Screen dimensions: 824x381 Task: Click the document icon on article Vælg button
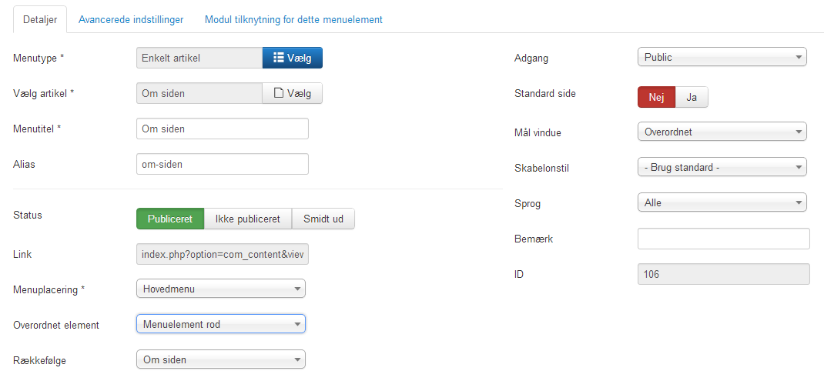(279, 94)
